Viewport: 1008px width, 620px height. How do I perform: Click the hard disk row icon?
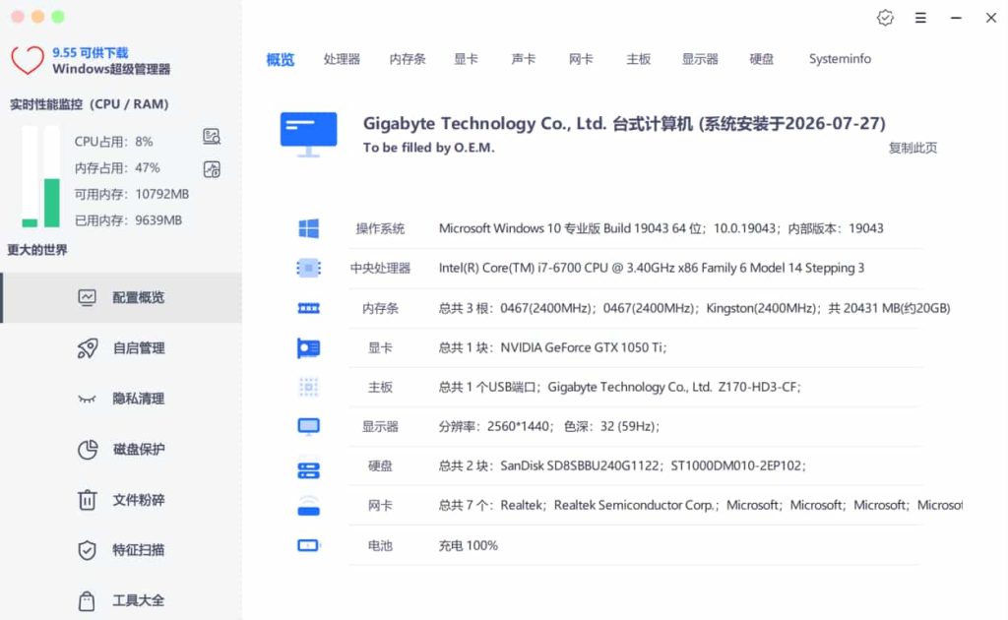click(x=308, y=470)
